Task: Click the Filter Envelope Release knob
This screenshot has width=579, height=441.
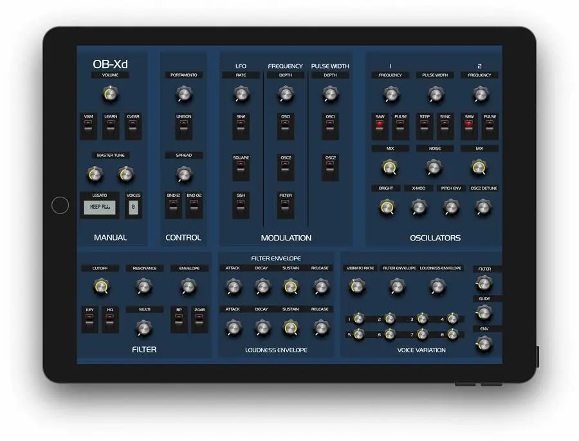Action: (x=320, y=287)
